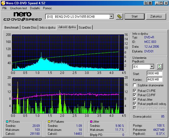Open the BENQ drive selection dropdown
Image resolution: width=169 pixels, height=138 pixels.
coord(111,17)
